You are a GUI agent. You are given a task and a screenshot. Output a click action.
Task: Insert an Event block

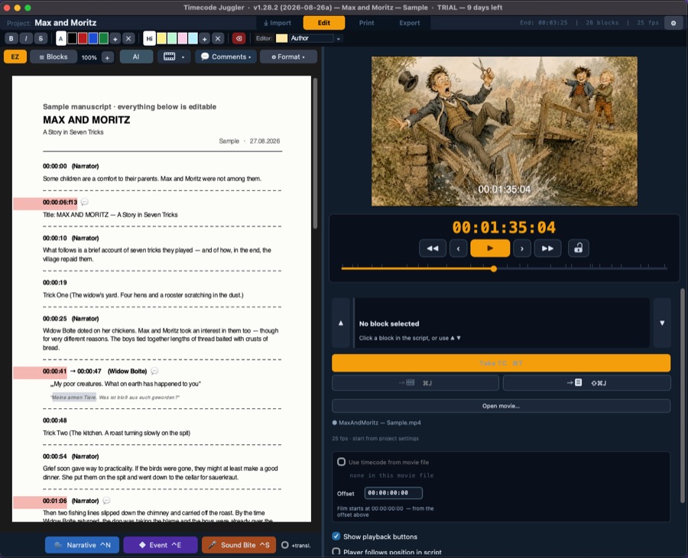click(161, 545)
